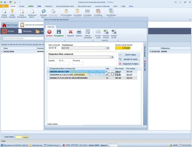This screenshot has width=192, height=147.
Task: Sort by Prix Vente column header
Action: click(120, 69)
